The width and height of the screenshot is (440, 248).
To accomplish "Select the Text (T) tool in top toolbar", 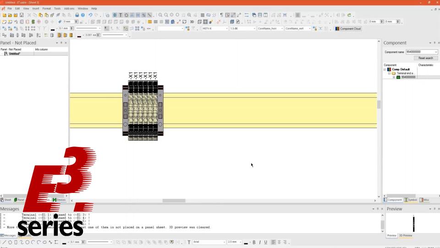I will (121, 15).
